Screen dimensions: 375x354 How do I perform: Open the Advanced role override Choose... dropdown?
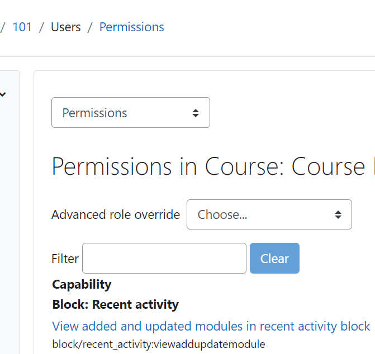[269, 214]
